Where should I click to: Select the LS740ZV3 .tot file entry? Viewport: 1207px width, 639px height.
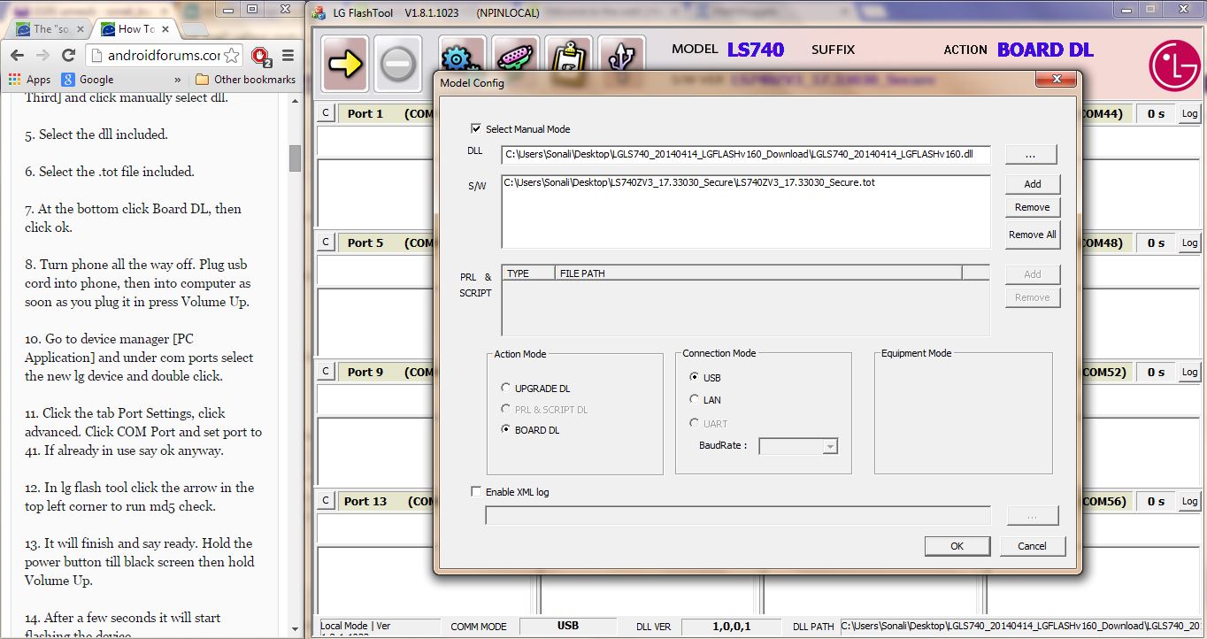pos(689,182)
